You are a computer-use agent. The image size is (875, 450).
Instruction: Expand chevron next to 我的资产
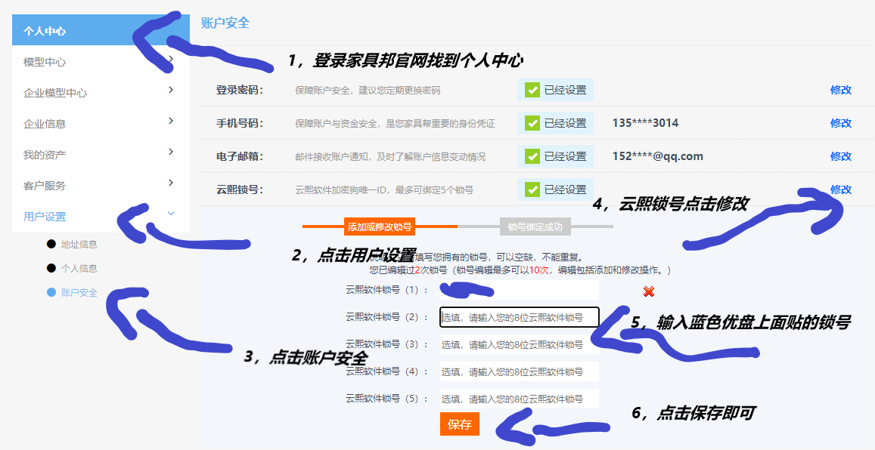click(171, 152)
